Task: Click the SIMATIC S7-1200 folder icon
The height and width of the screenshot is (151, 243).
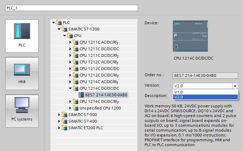Action: click(x=64, y=29)
